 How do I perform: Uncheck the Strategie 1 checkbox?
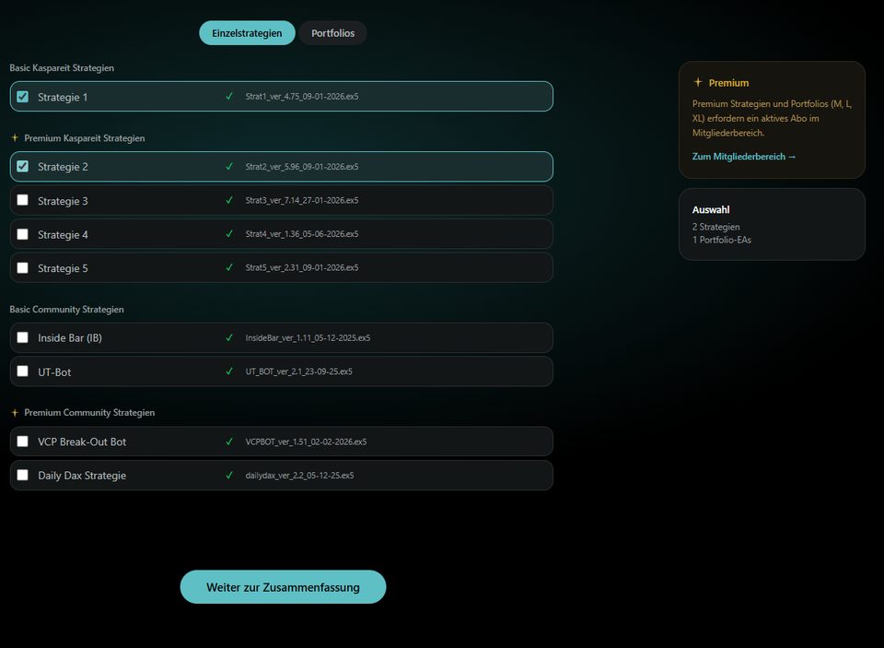(x=22, y=97)
